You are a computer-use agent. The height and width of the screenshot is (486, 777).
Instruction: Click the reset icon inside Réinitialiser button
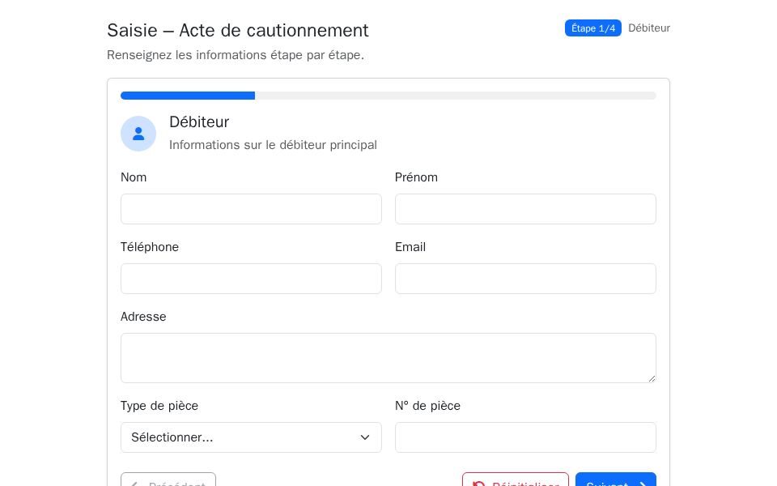[x=479, y=484]
